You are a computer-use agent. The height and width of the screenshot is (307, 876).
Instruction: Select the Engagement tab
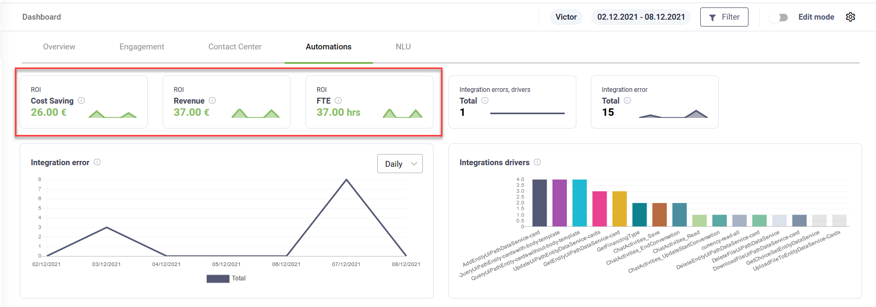pyautogui.click(x=142, y=47)
